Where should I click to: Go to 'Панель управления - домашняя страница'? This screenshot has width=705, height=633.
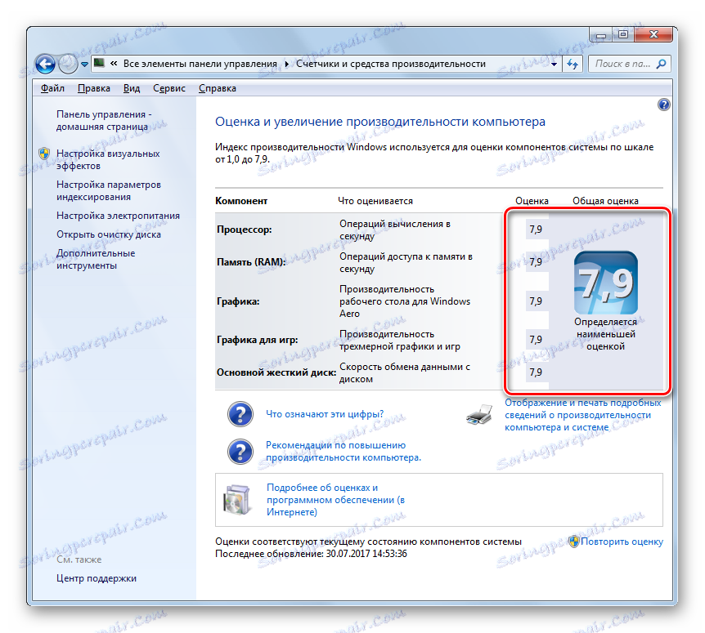104,121
